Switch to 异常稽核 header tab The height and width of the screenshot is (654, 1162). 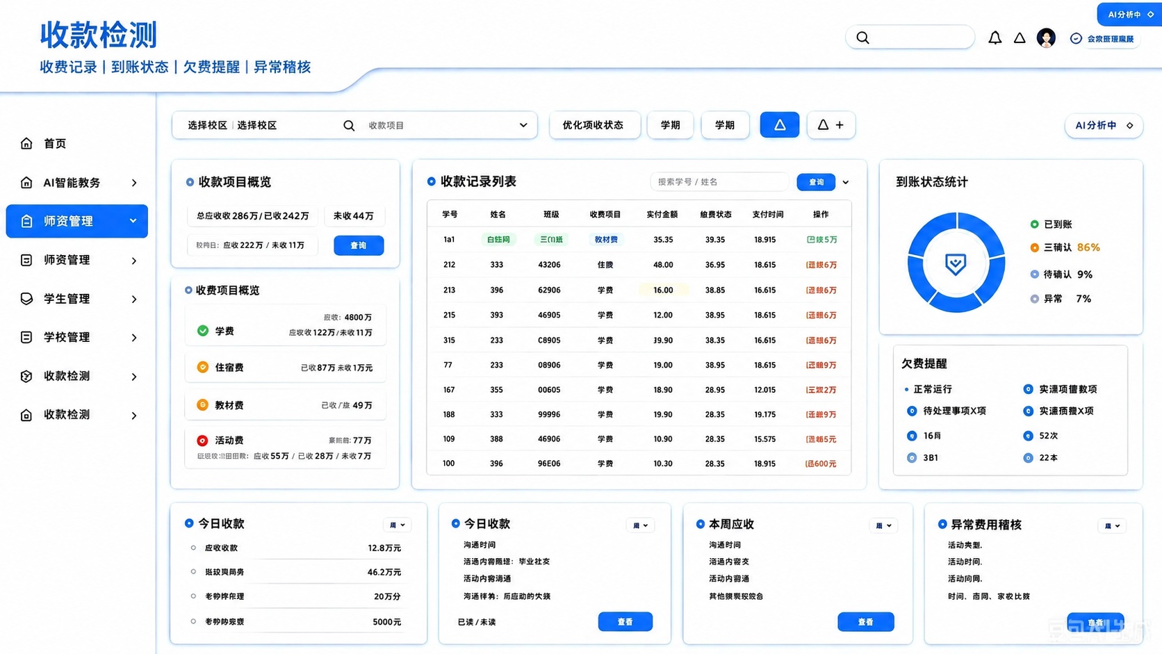tap(282, 67)
